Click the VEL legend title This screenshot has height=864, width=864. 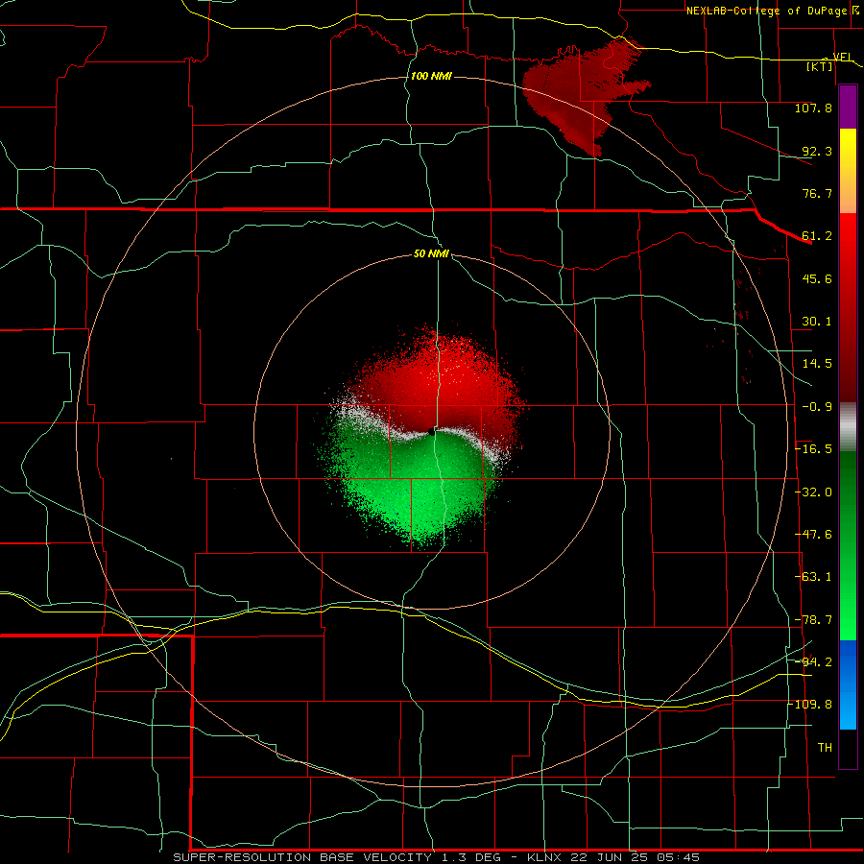842,57
